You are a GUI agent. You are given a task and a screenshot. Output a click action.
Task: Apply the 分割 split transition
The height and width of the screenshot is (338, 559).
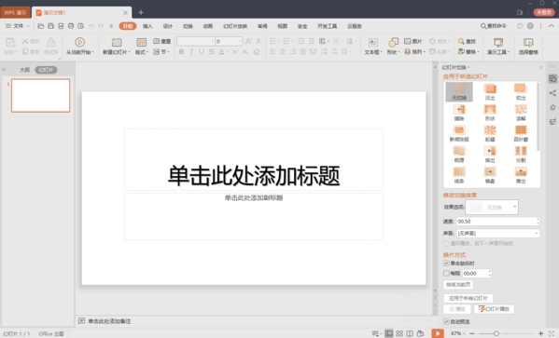(521, 155)
